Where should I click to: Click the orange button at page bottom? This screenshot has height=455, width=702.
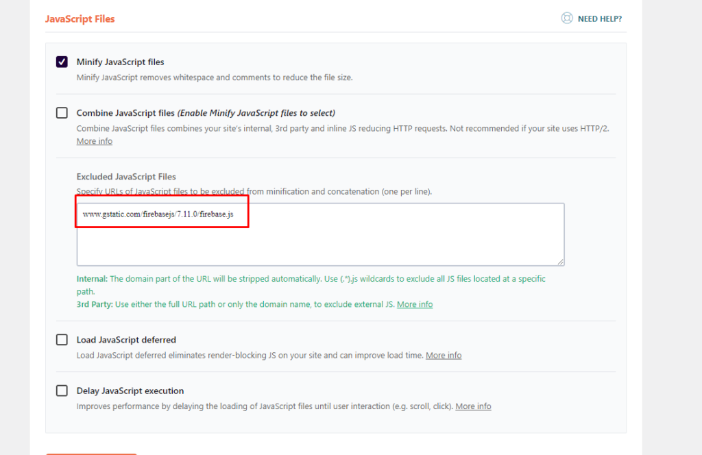pos(91,453)
